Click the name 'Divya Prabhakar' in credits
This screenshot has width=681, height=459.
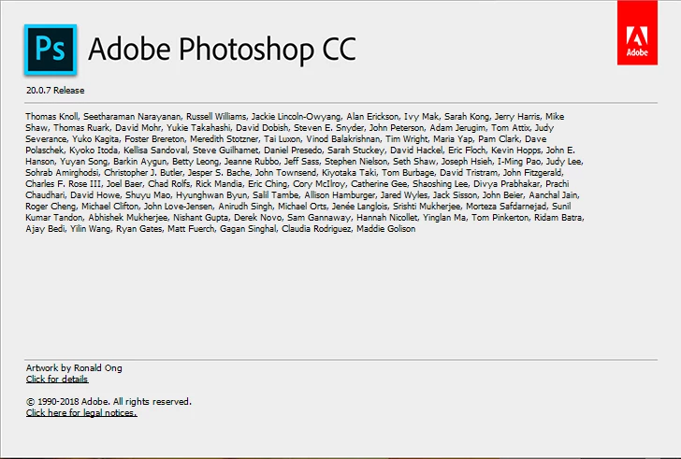pyautogui.click(x=506, y=184)
